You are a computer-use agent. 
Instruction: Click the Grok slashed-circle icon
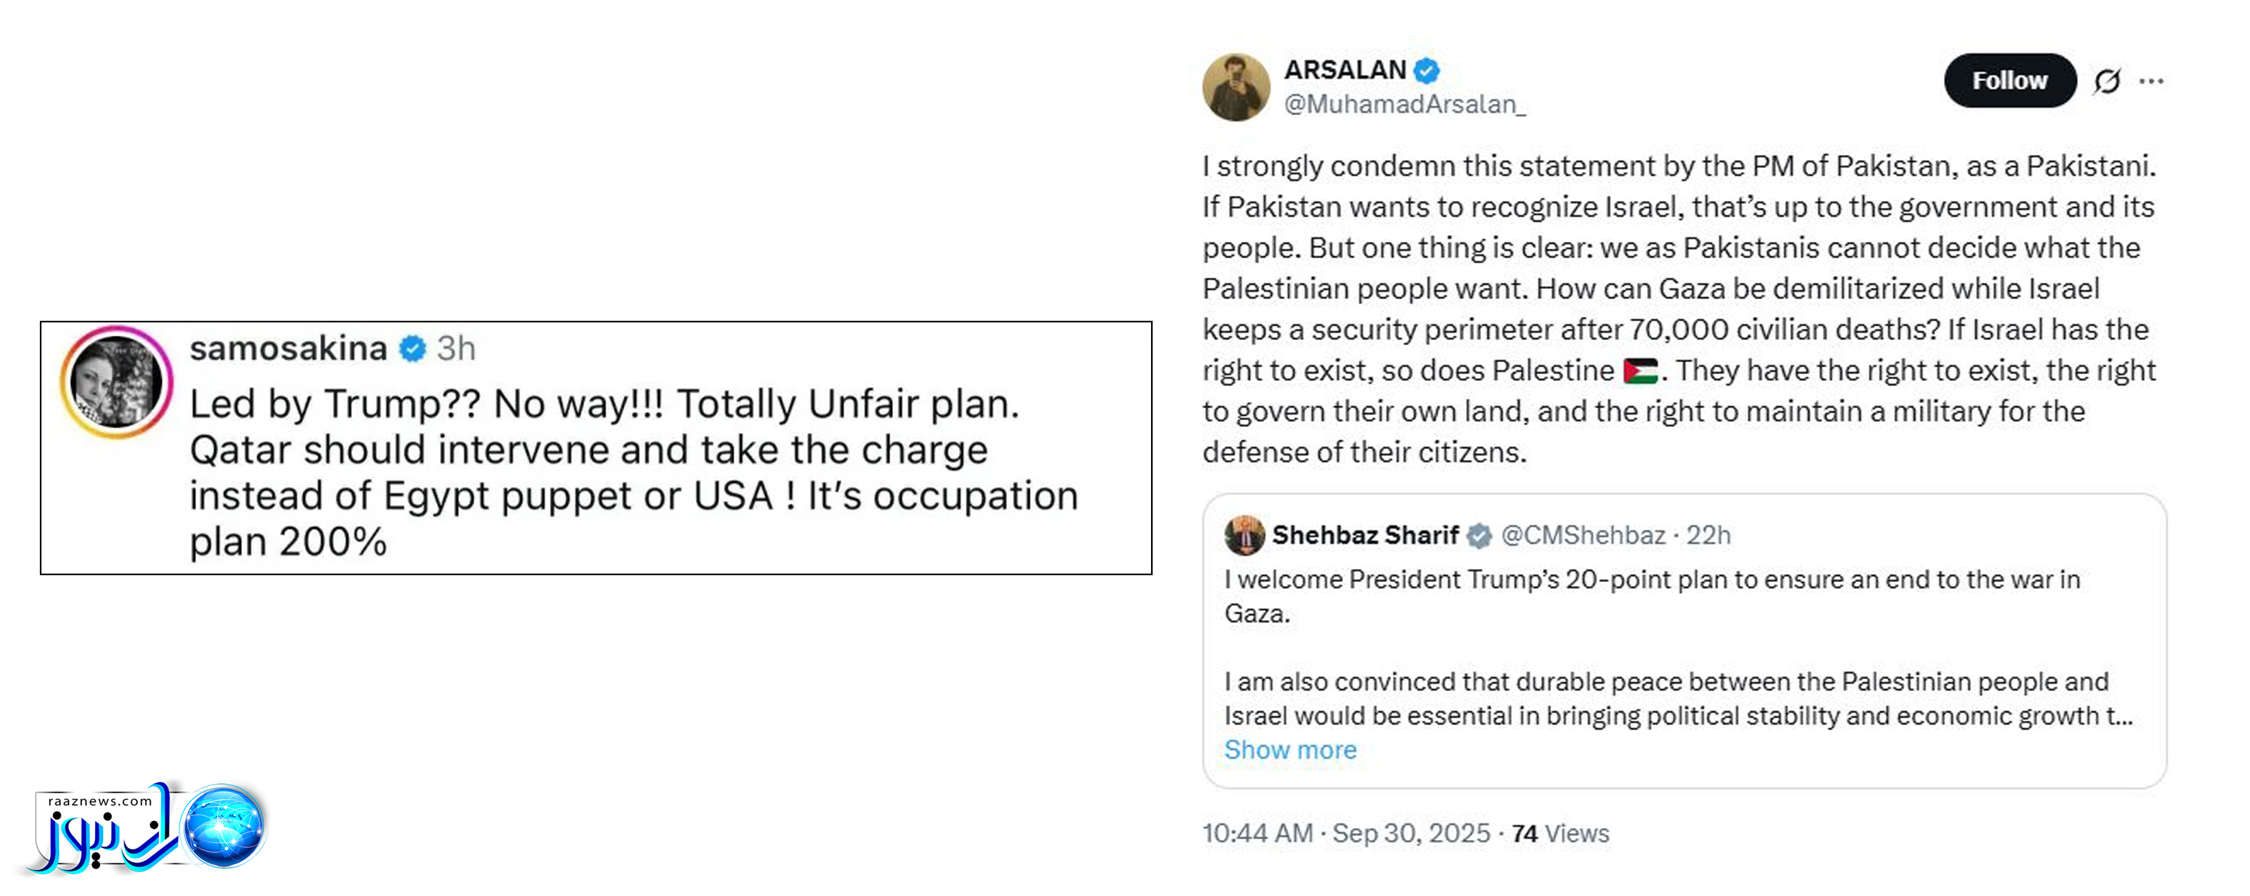(2107, 81)
